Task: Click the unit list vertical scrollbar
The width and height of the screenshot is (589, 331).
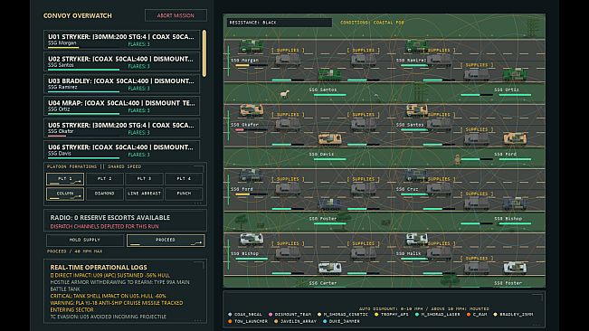Action: pos(204,53)
